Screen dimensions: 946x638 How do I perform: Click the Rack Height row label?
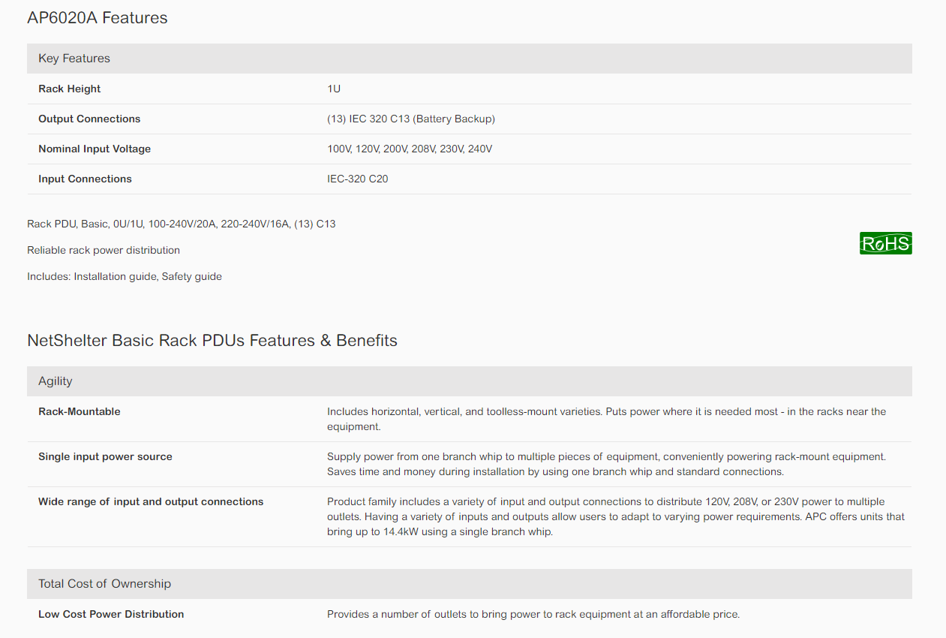coord(70,89)
